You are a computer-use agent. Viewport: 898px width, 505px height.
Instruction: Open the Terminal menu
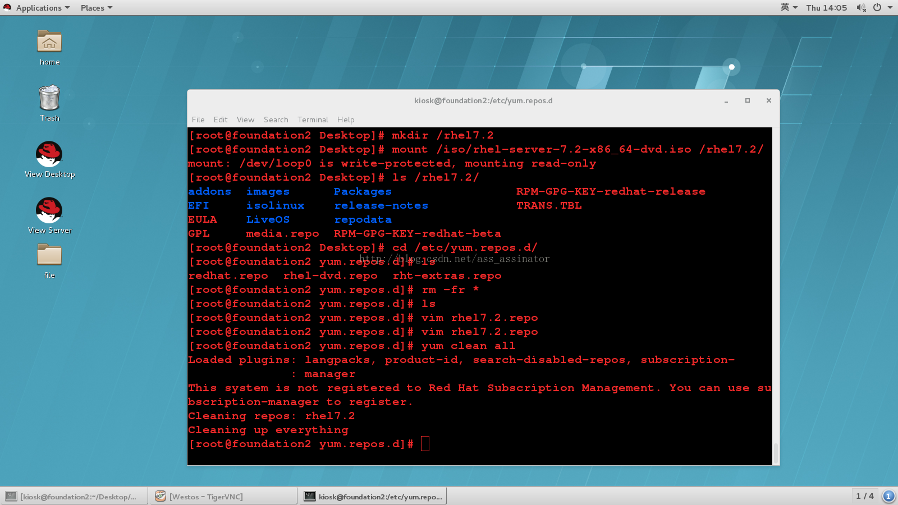click(313, 120)
